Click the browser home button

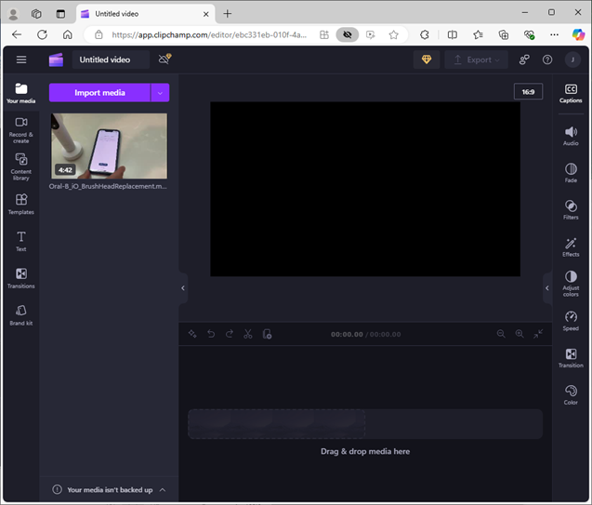68,34
